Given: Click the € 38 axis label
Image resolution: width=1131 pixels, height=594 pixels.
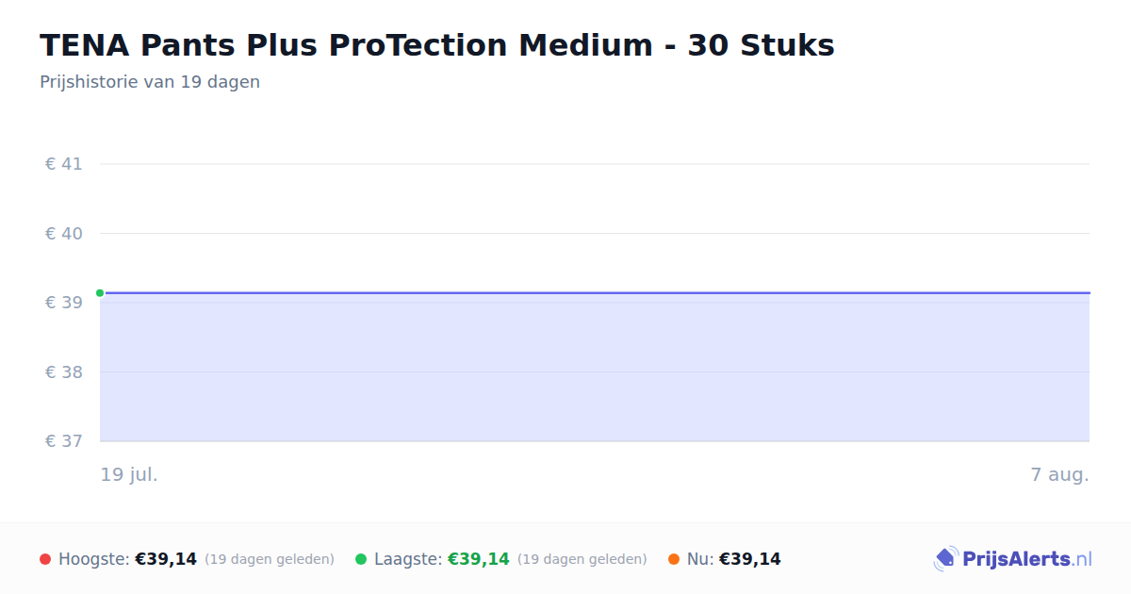Looking at the screenshot, I should 64,371.
